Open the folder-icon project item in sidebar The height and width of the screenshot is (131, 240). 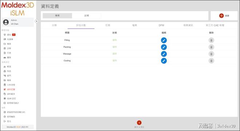point(7,44)
